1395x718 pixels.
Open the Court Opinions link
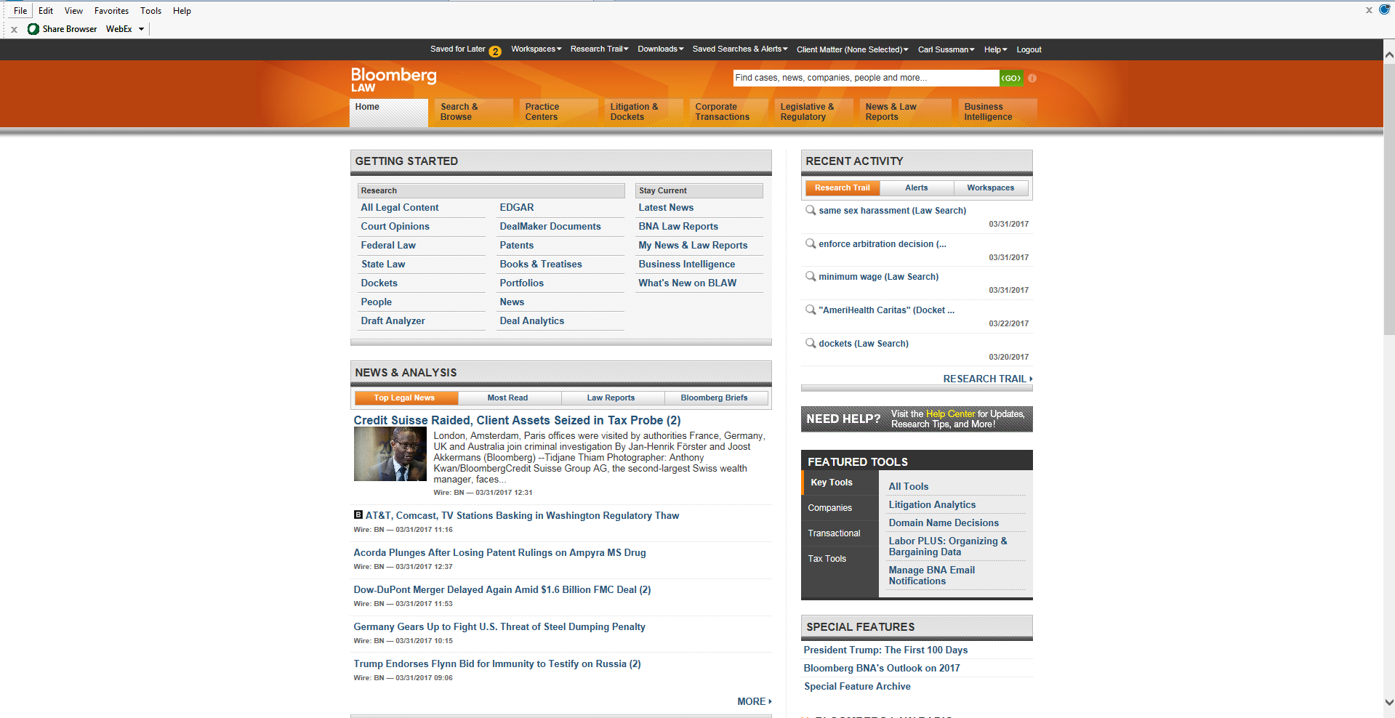(395, 226)
